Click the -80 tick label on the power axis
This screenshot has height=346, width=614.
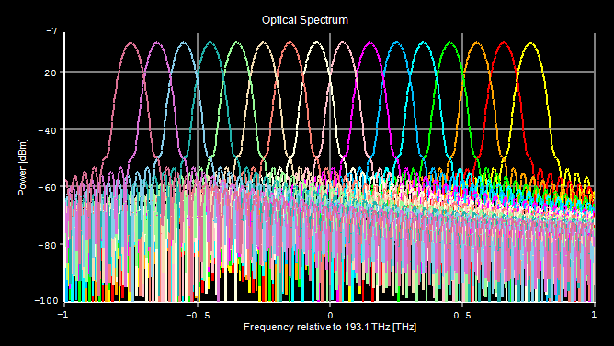[x=49, y=245]
